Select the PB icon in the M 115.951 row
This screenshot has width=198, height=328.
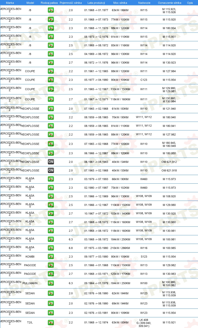pyautogui.click(x=51, y=37)
